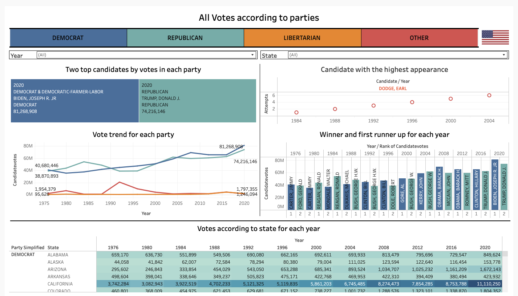
Task: Select the ARKANSAS row label
Action: (x=58, y=277)
